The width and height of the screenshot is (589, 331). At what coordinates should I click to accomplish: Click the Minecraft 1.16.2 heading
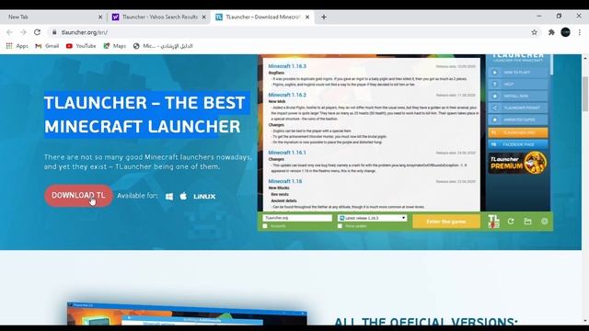coord(287,95)
